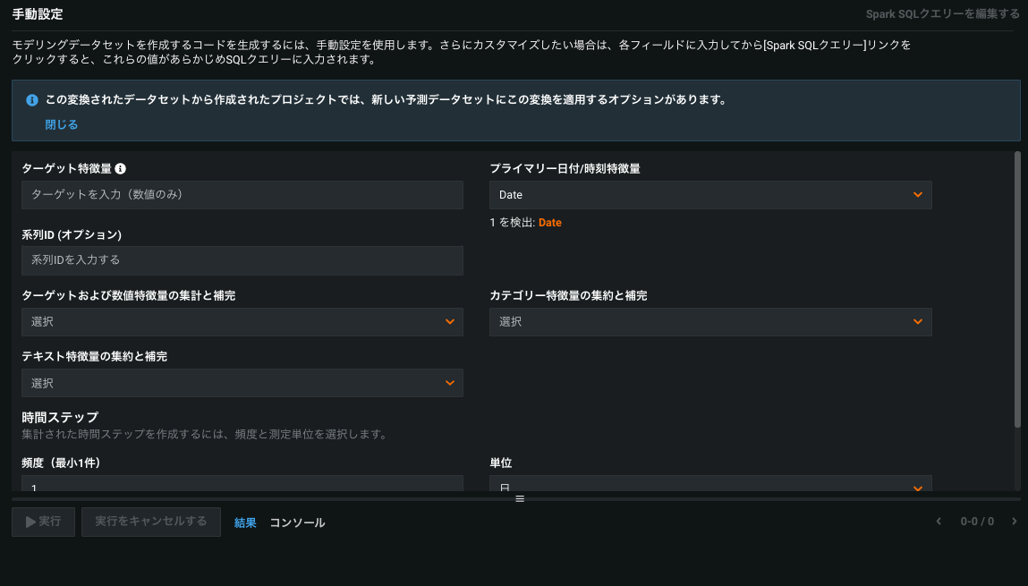Open the プライマリー日付/時刻特徴量 Date dropdown
This screenshot has height=586, width=1028.
(709, 195)
